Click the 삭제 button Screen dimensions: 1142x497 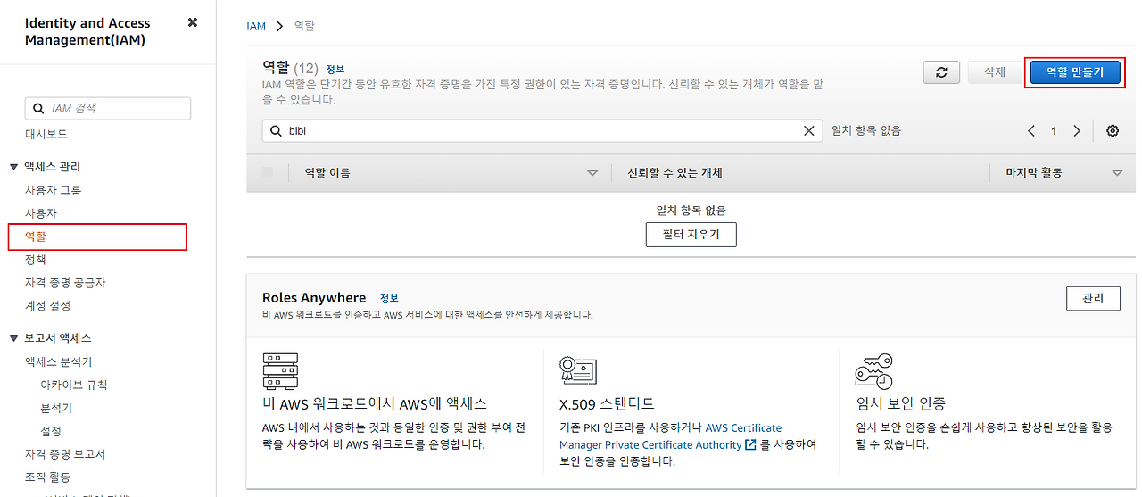tap(995, 72)
